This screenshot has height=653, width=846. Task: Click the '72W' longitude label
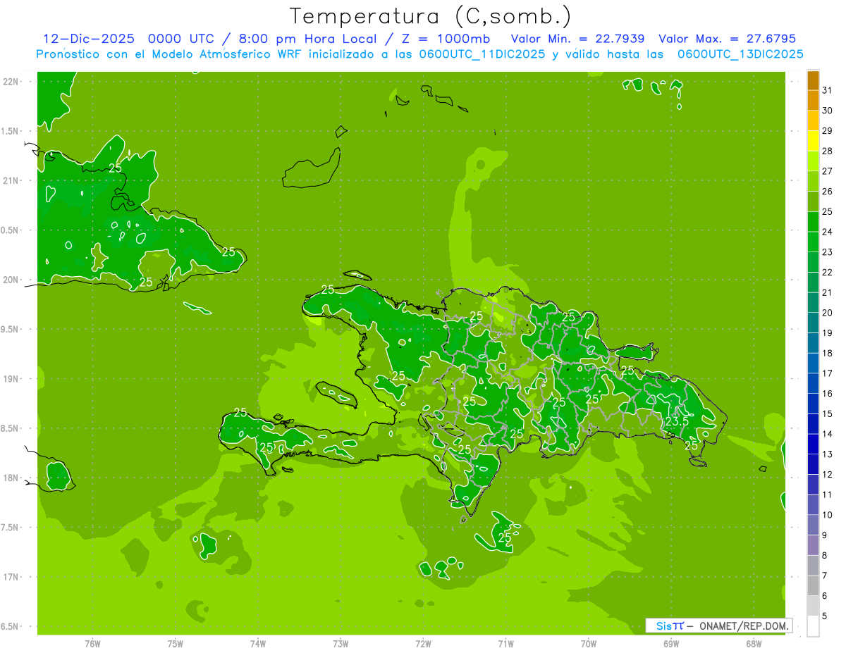tap(424, 644)
